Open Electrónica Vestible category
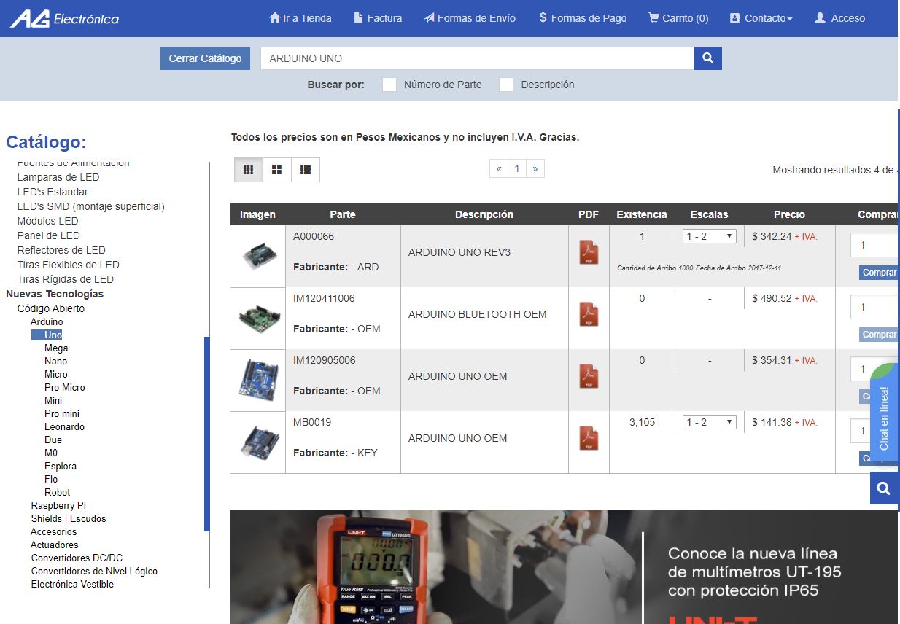The image size is (900, 624). click(x=72, y=584)
